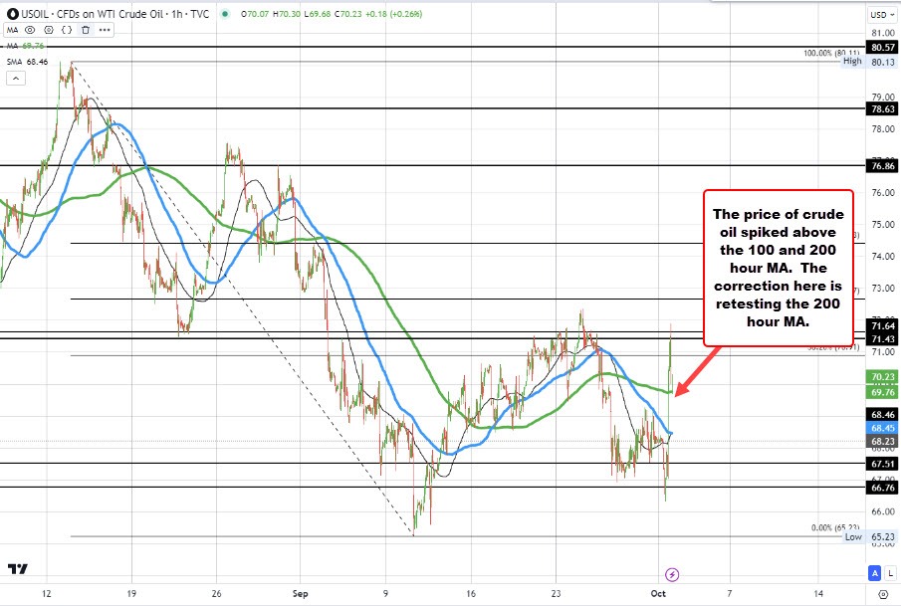Open trading via the purple lightning bolt icon
901x606 pixels.
point(673,574)
